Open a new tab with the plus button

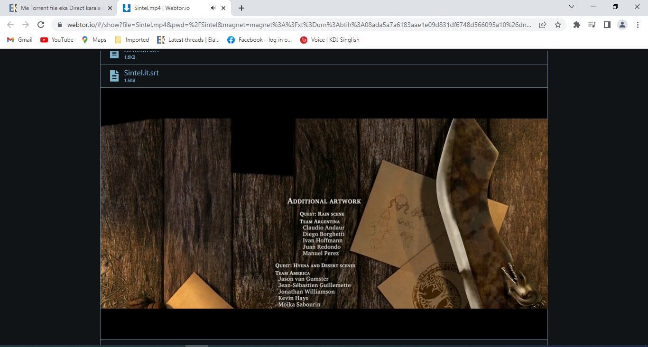click(241, 8)
